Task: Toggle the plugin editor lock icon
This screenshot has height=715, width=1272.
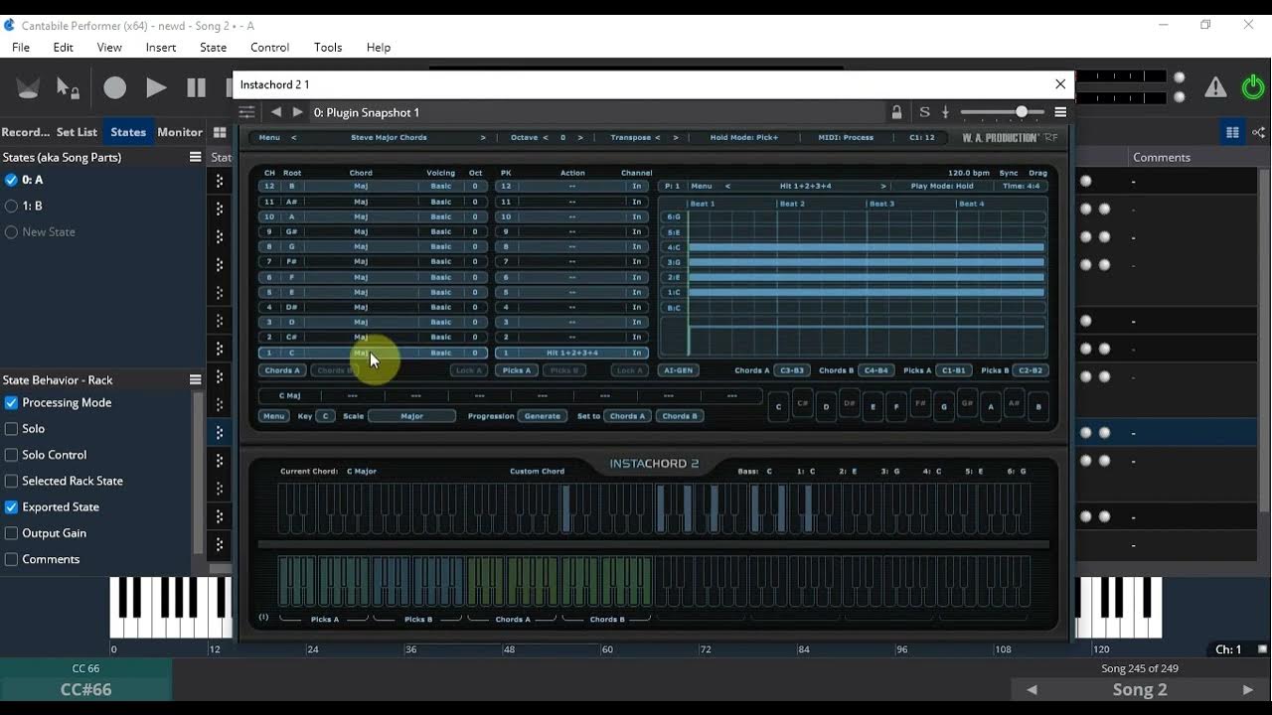Action: (896, 112)
